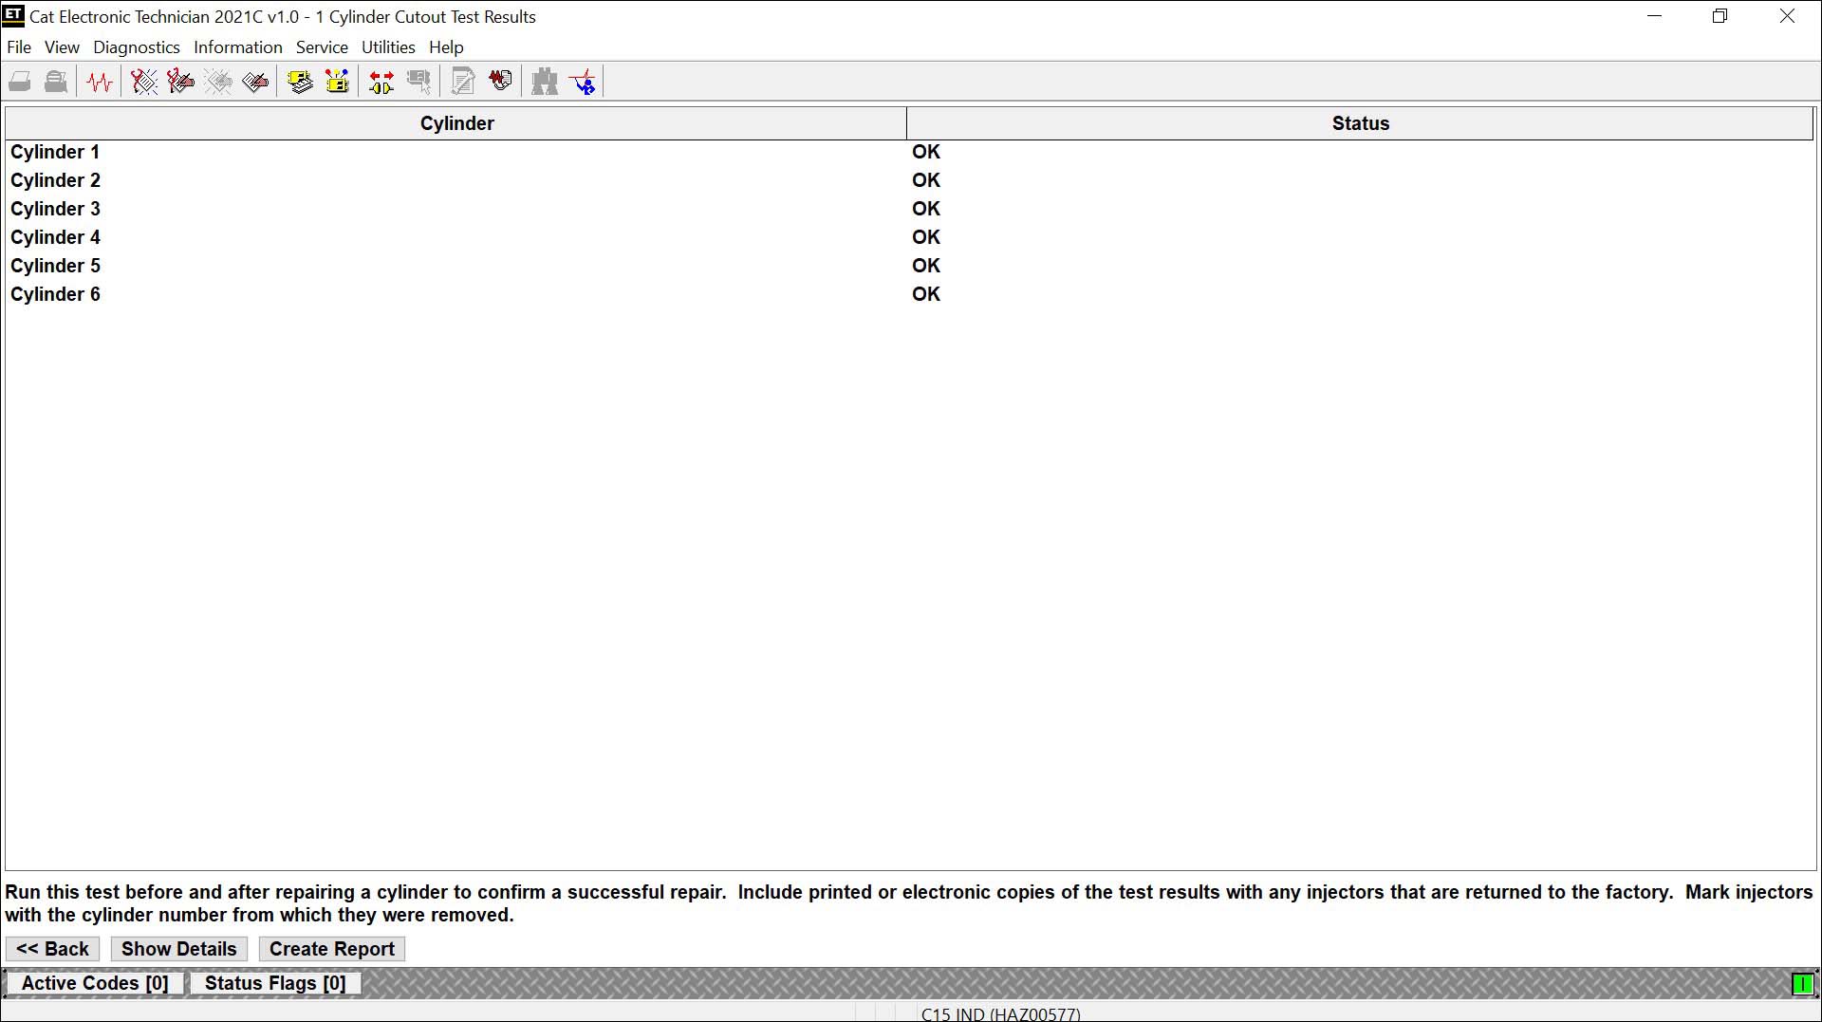Open the Utilities menu
The height and width of the screenshot is (1022, 1822).
tap(387, 46)
